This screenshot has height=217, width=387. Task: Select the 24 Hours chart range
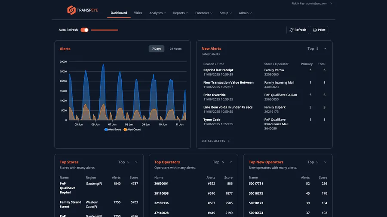[x=175, y=49]
